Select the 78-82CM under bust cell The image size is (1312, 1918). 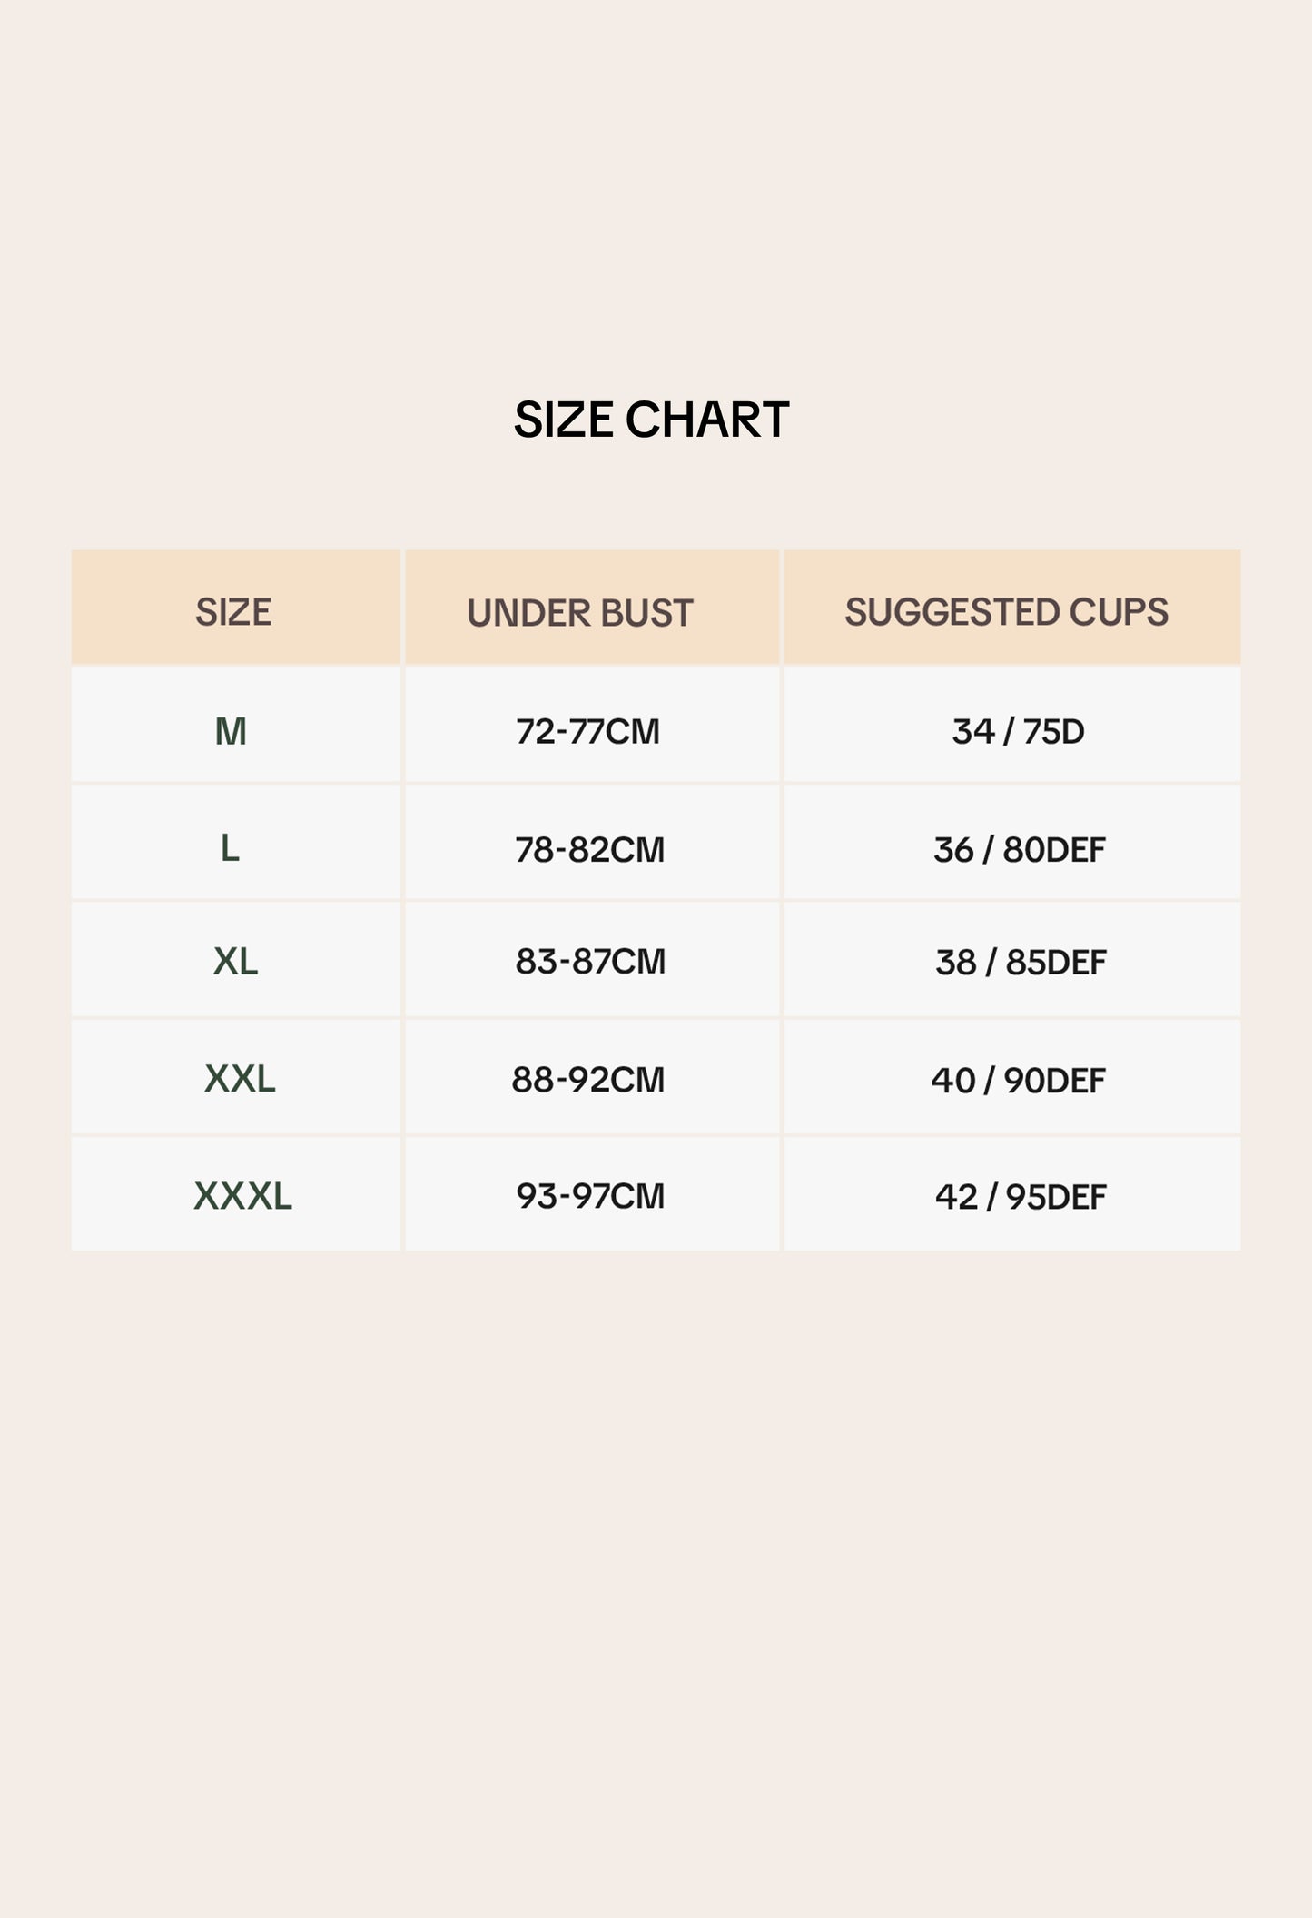589,850
